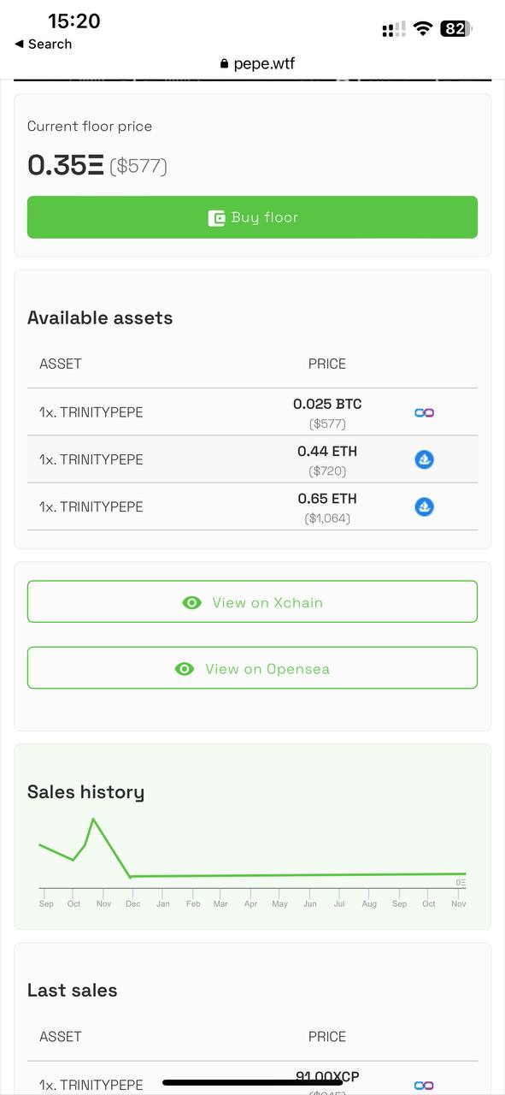
Task: Click the Dec marker on sales history chart
Action: (132, 903)
